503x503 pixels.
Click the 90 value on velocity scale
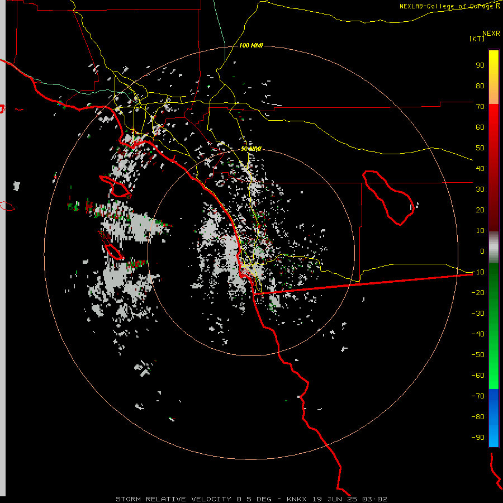[480, 65]
